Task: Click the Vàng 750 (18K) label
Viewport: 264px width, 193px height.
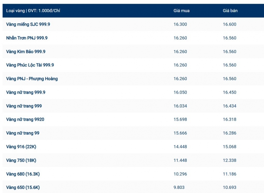Action: click(21, 160)
